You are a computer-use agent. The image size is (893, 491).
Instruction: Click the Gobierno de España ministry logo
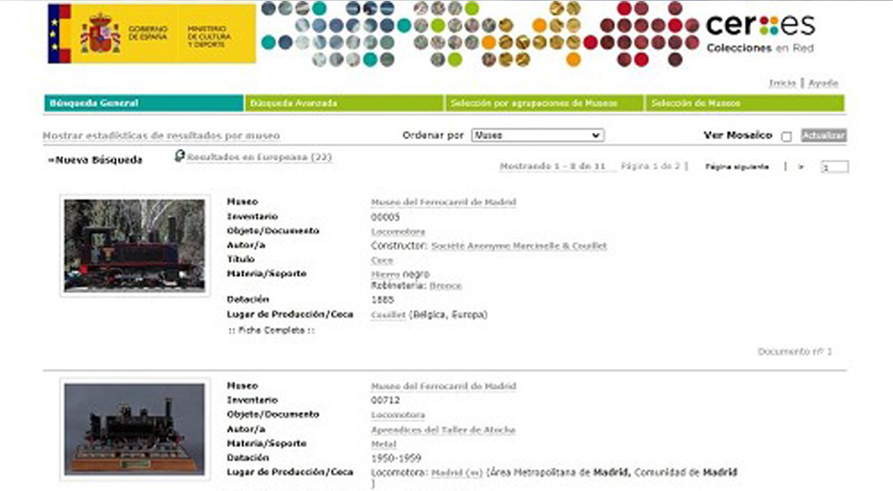coord(152,34)
